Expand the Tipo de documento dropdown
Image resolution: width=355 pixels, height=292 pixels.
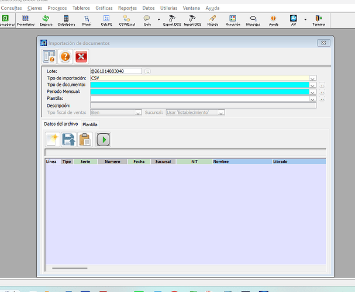(312, 85)
